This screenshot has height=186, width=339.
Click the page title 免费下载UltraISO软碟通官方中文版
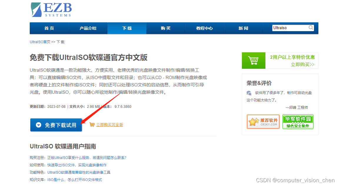[89, 58]
